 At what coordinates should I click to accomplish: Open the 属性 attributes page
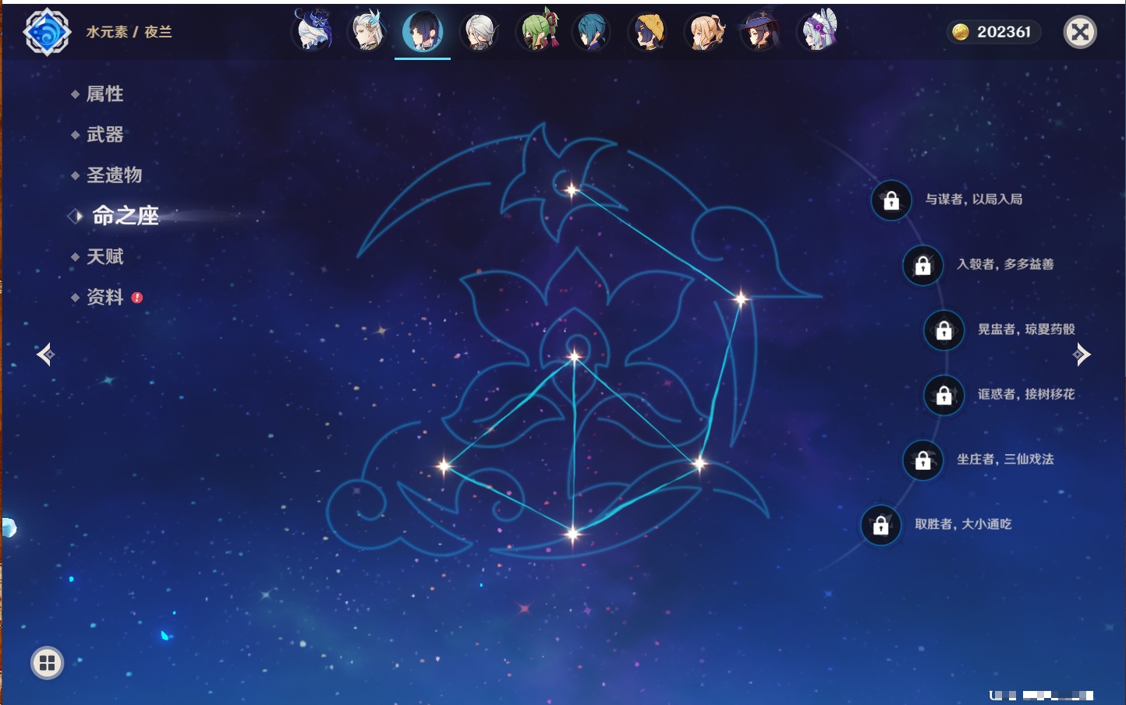point(105,94)
